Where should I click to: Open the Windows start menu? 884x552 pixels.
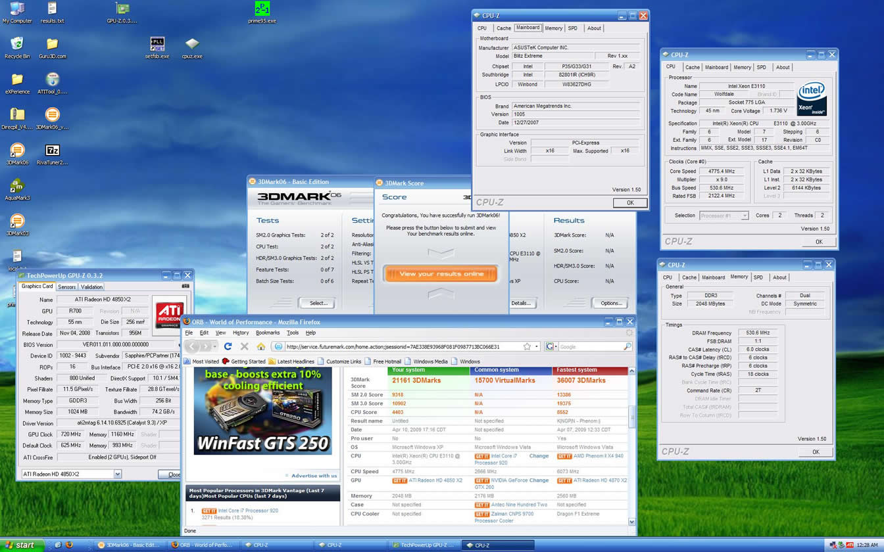pyautogui.click(x=22, y=545)
